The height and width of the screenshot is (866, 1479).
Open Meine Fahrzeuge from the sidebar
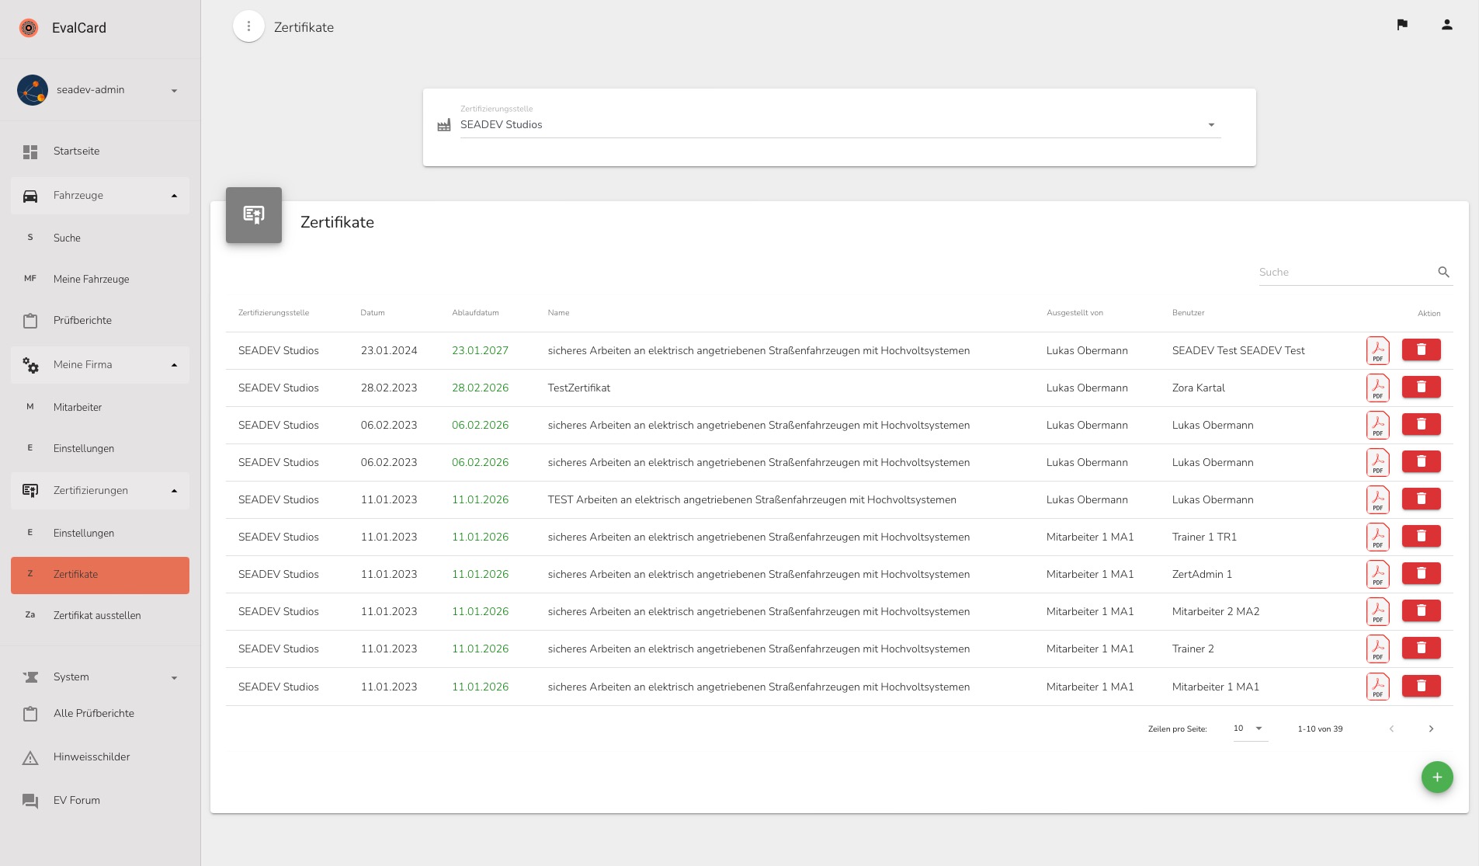pyautogui.click(x=93, y=279)
